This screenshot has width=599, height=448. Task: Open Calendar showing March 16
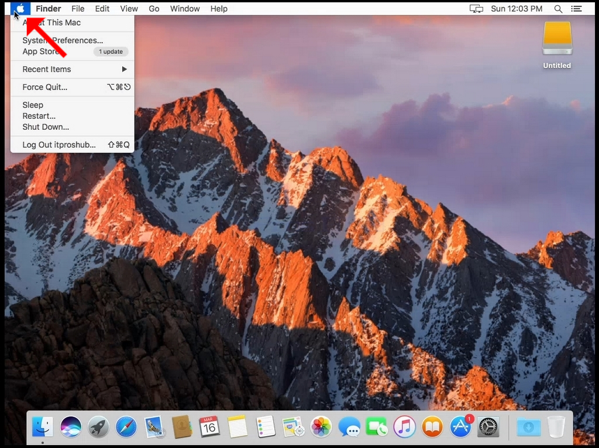pos(209,426)
